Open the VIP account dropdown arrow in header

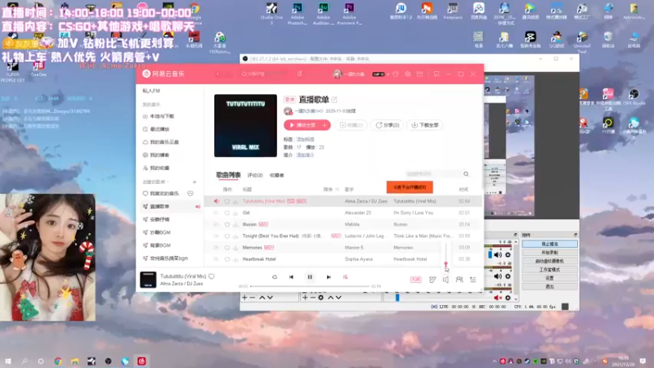pos(387,74)
